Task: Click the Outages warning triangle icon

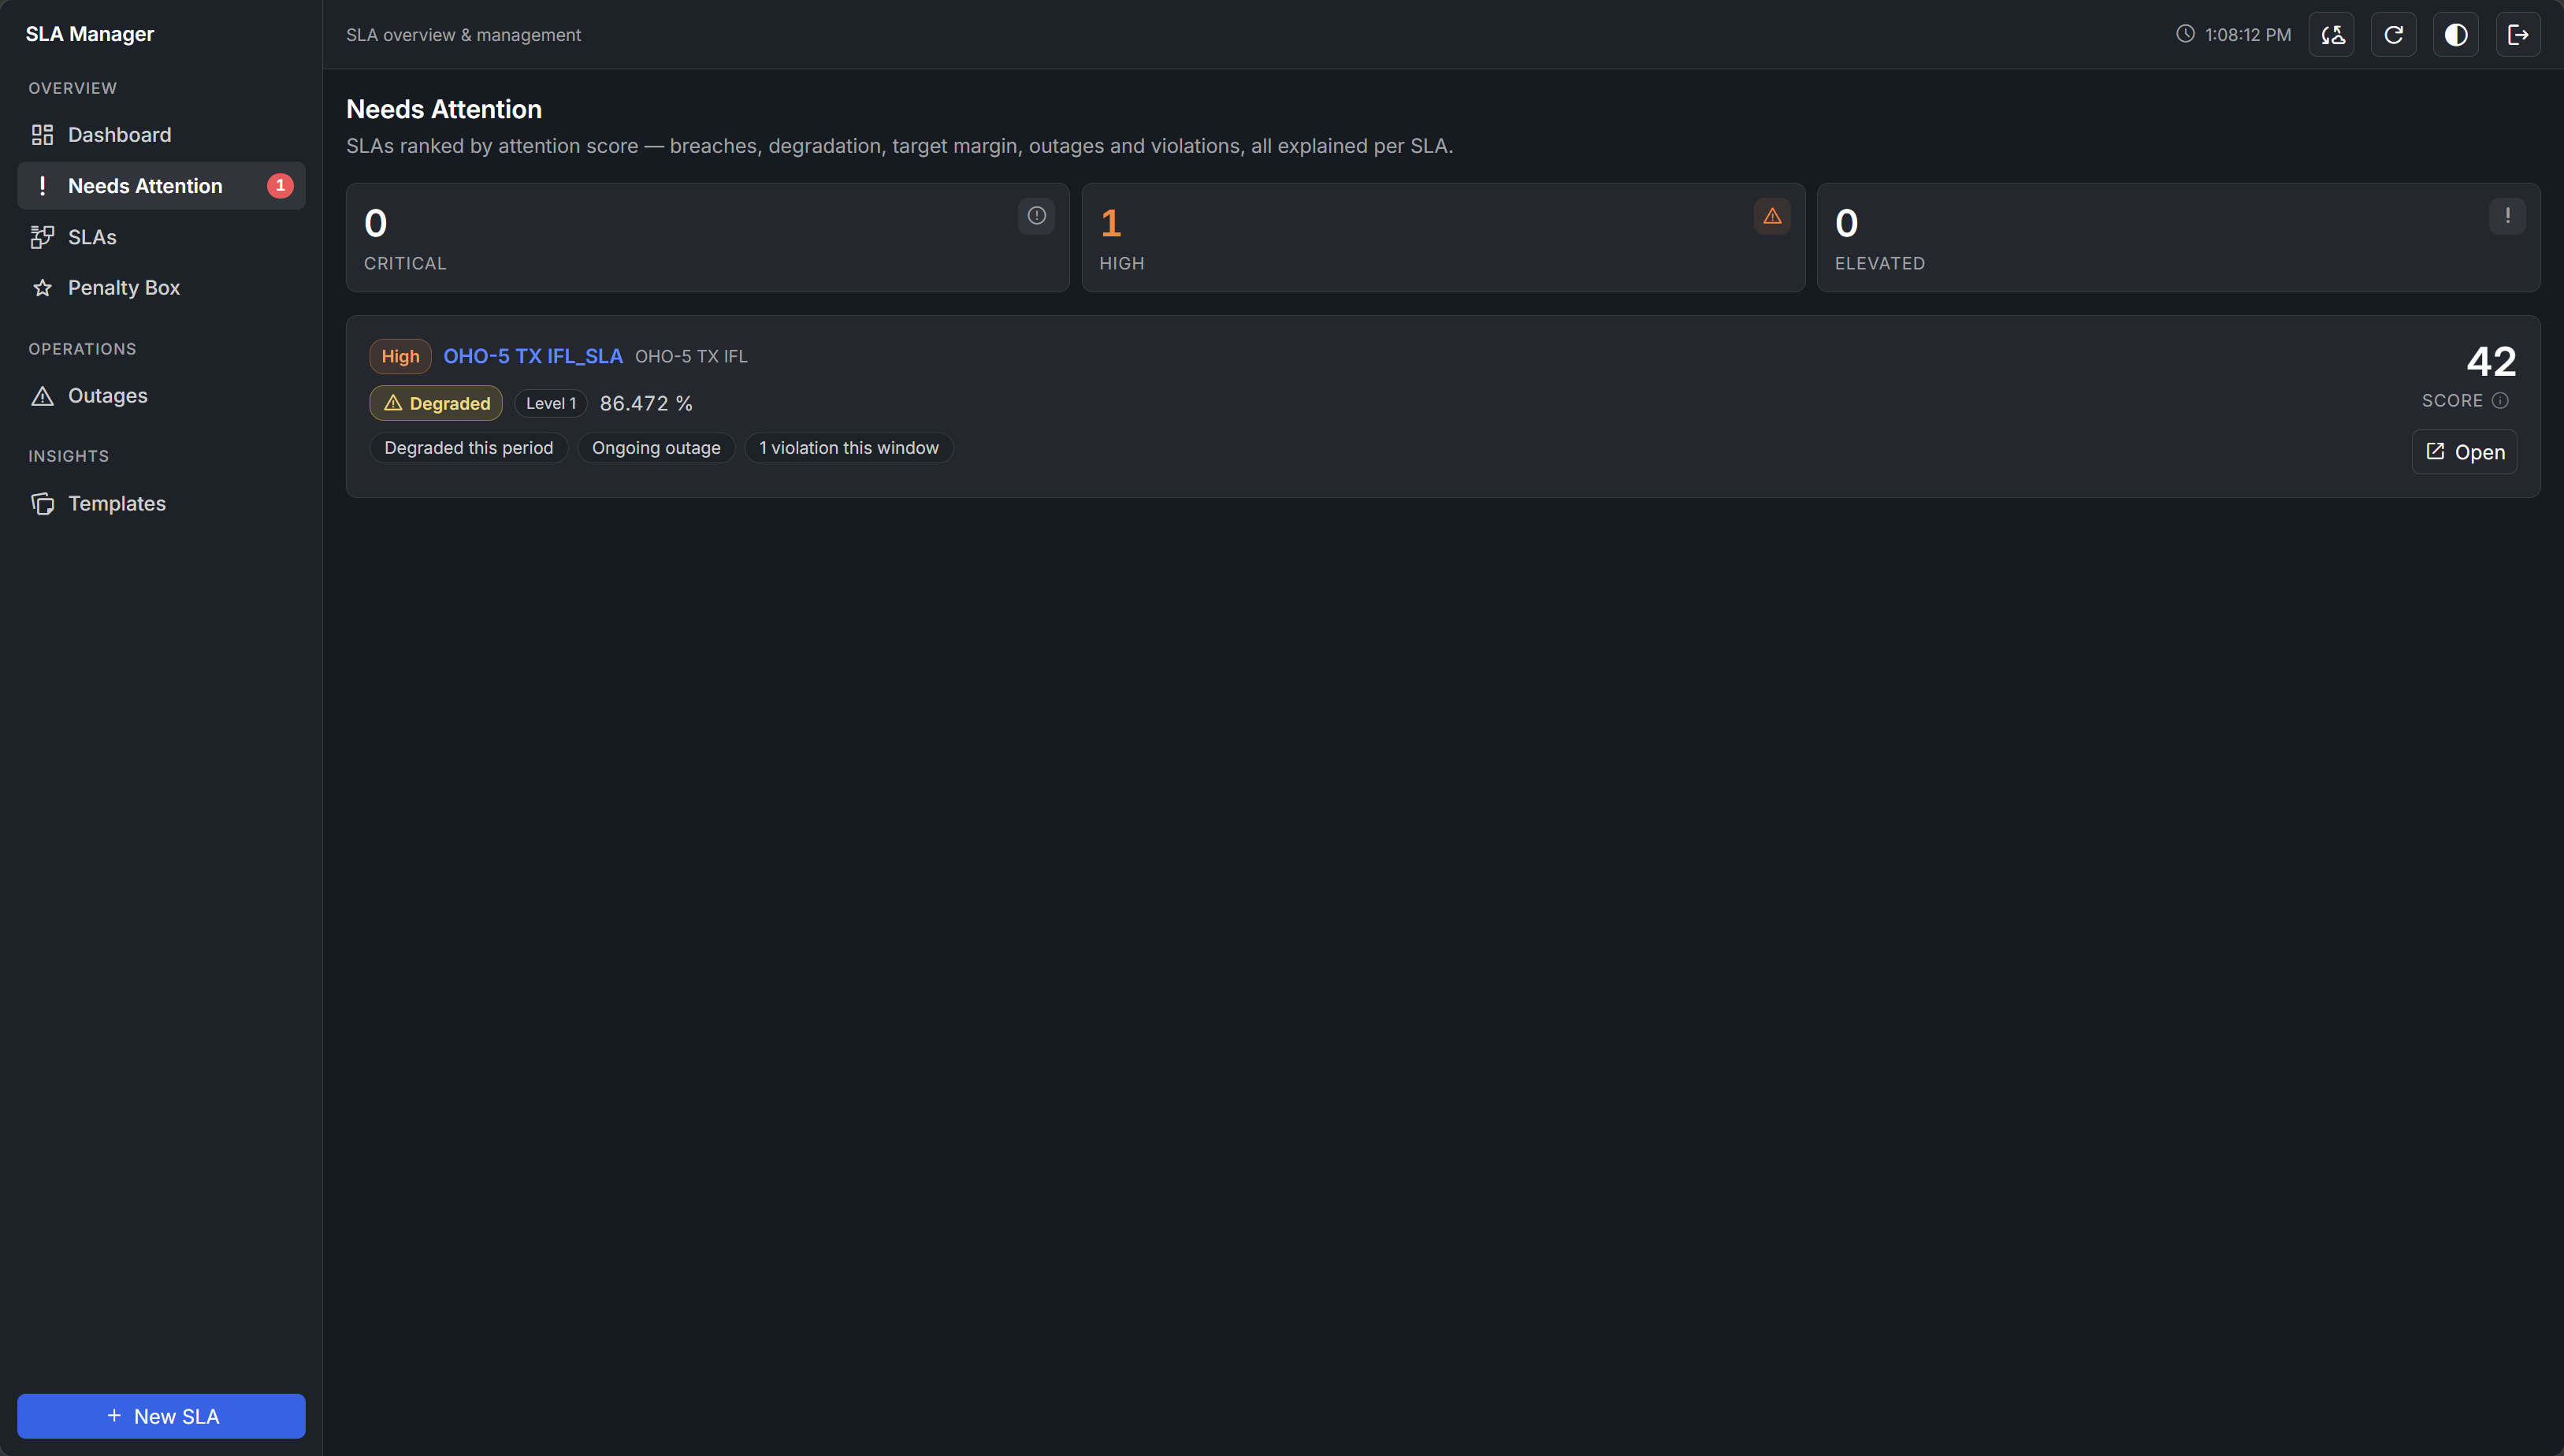Action: pyautogui.click(x=42, y=396)
